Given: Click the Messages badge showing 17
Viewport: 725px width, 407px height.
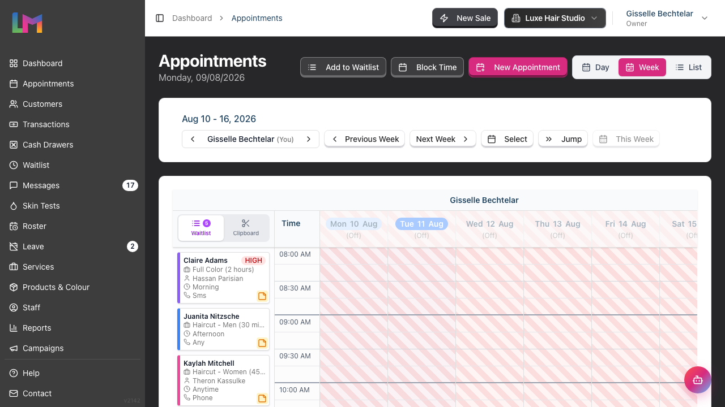Looking at the screenshot, I should [130, 185].
